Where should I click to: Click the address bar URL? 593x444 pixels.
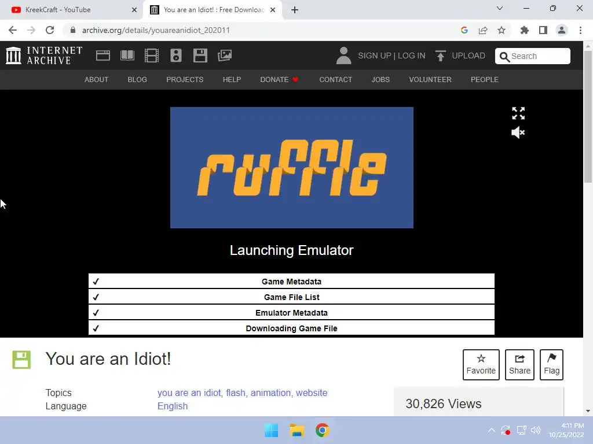pyautogui.click(x=156, y=30)
